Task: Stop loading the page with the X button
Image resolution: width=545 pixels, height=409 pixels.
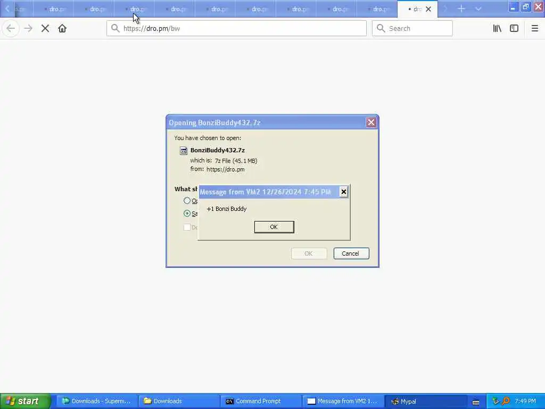Action: coord(45,29)
